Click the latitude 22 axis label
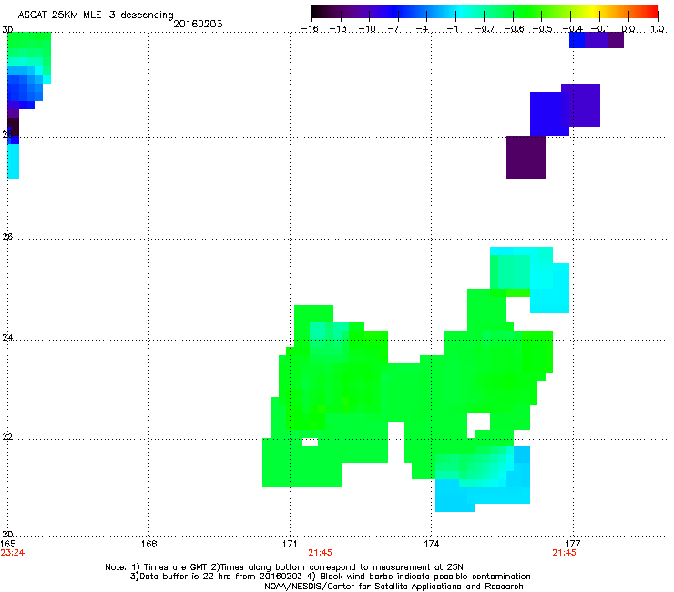This screenshot has width=674, height=592. pyautogui.click(x=7, y=436)
